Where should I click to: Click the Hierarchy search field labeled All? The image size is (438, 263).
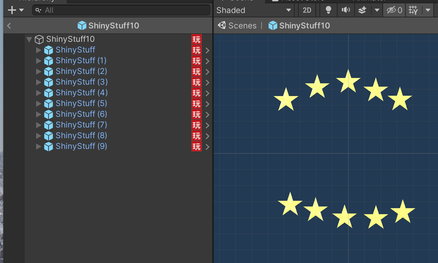(x=121, y=10)
